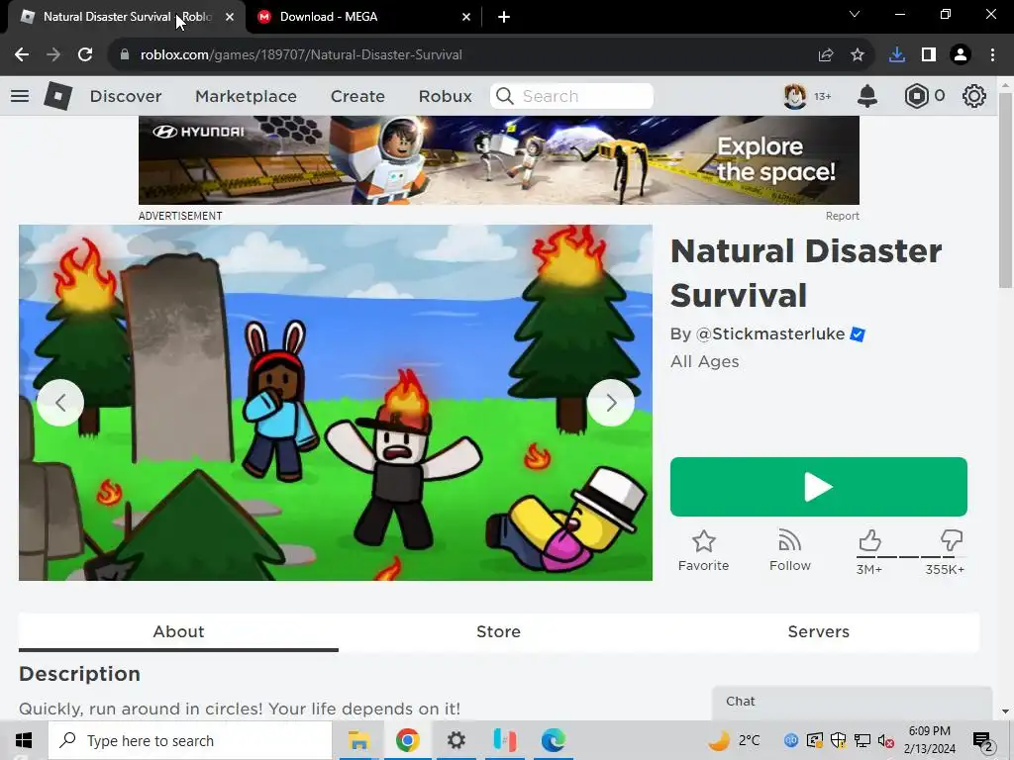The height and width of the screenshot is (760, 1014).
Task: View site info via padlock icon
Action: tap(125, 55)
